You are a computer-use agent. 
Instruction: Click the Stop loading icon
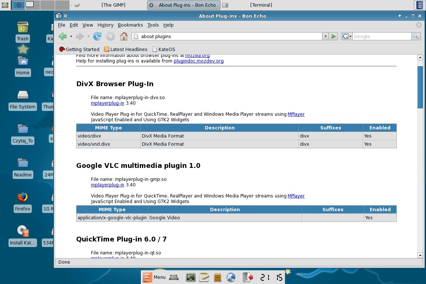coord(110,36)
